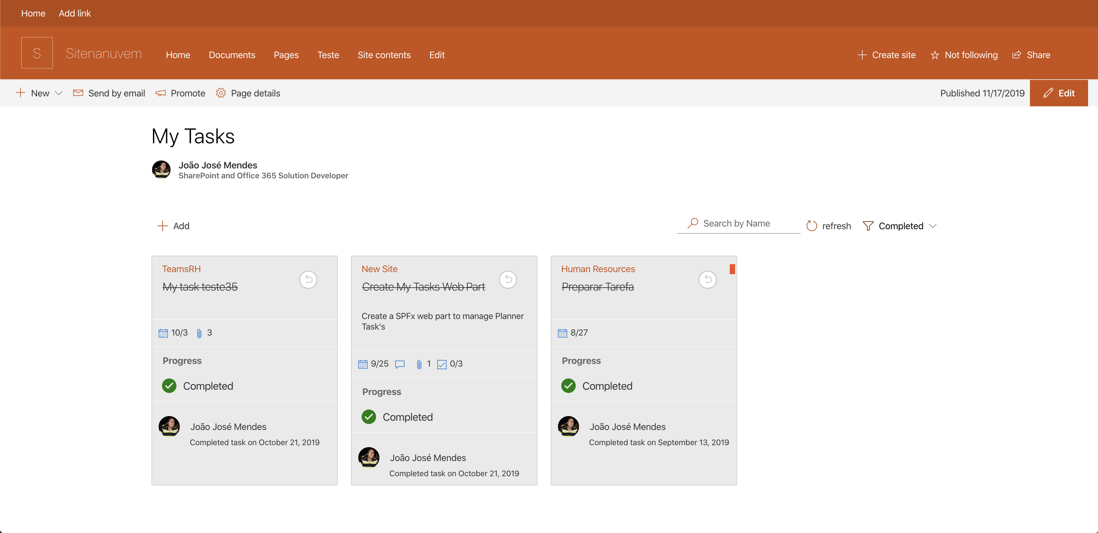Undo completion on Preparar Tarefa card
The width and height of the screenshot is (1098, 533).
(708, 280)
